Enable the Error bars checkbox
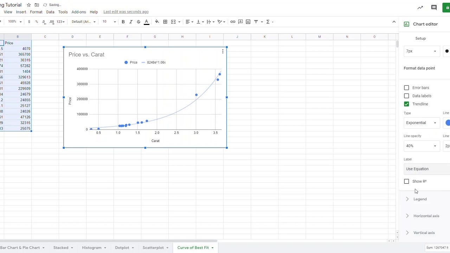This screenshot has height=253, width=450. coord(406,87)
